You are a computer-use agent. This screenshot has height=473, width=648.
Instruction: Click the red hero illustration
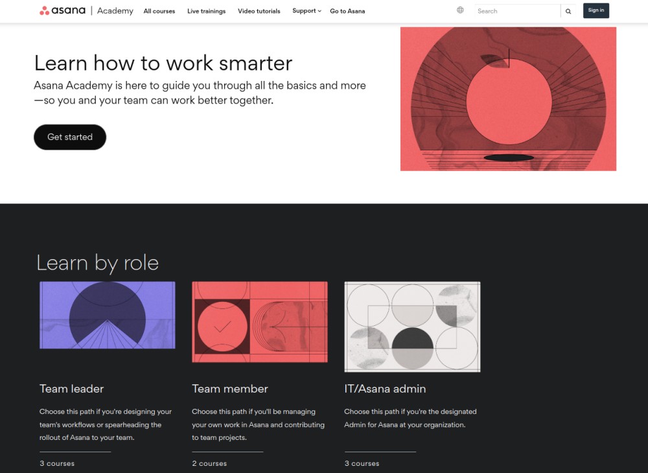click(508, 98)
